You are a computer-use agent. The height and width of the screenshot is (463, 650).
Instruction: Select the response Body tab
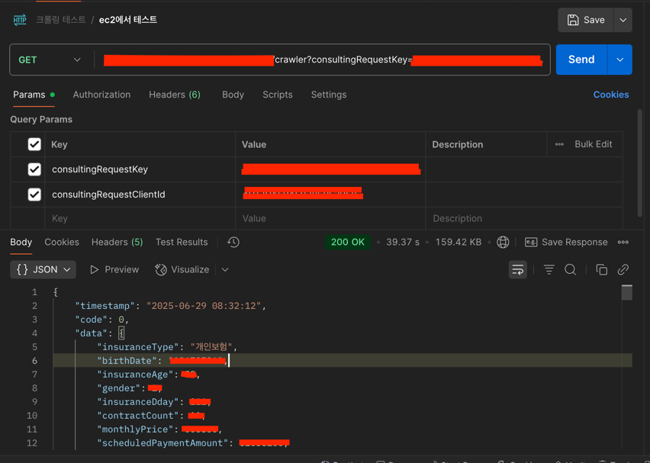pyautogui.click(x=21, y=242)
